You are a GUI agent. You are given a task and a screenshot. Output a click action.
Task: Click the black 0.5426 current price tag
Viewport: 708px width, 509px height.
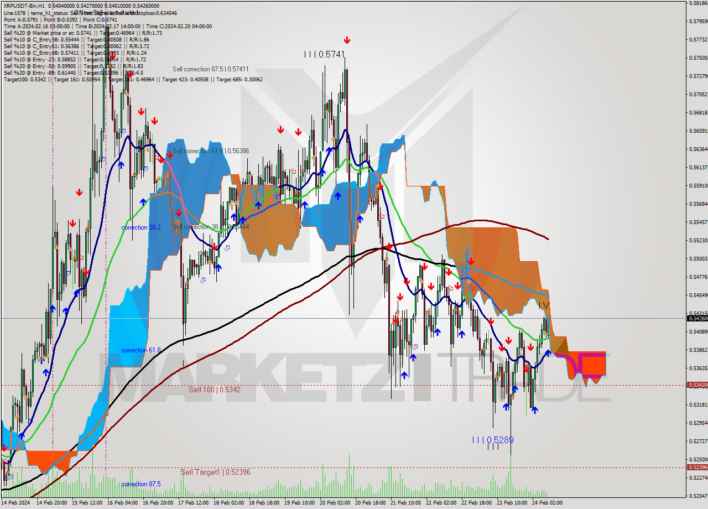[x=697, y=318]
